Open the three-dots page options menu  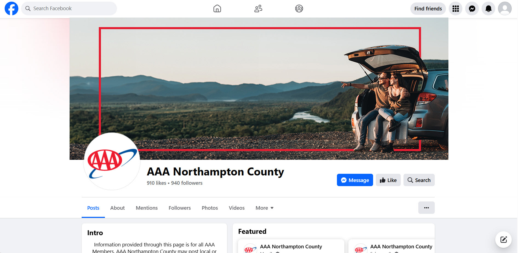[x=426, y=207]
